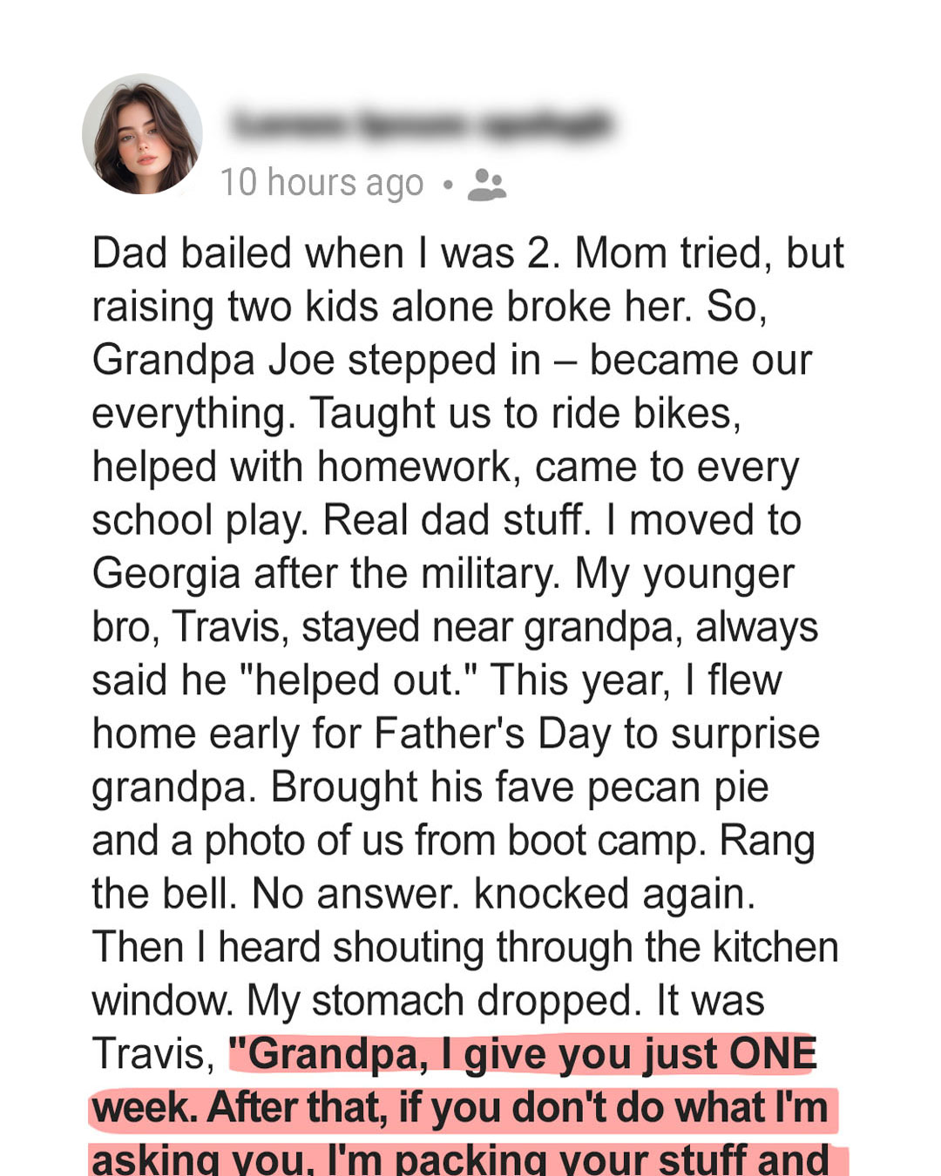This screenshot has height=1176, width=941.
Task: Click "Travis," before the highlighted quote
Action: (x=154, y=1055)
